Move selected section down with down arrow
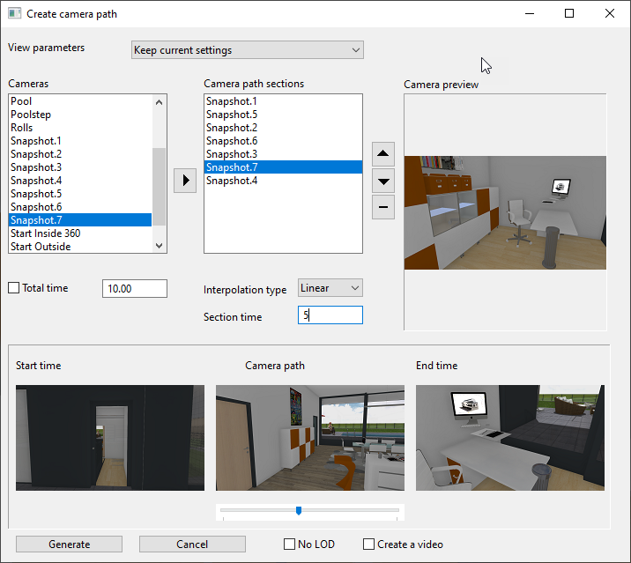 tap(383, 181)
